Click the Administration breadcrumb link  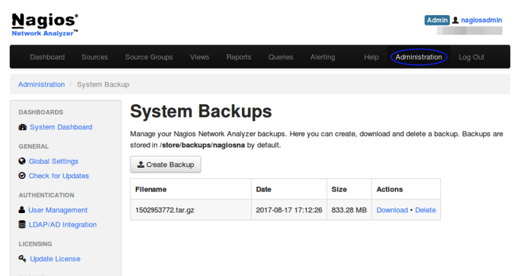click(x=41, y=85)
